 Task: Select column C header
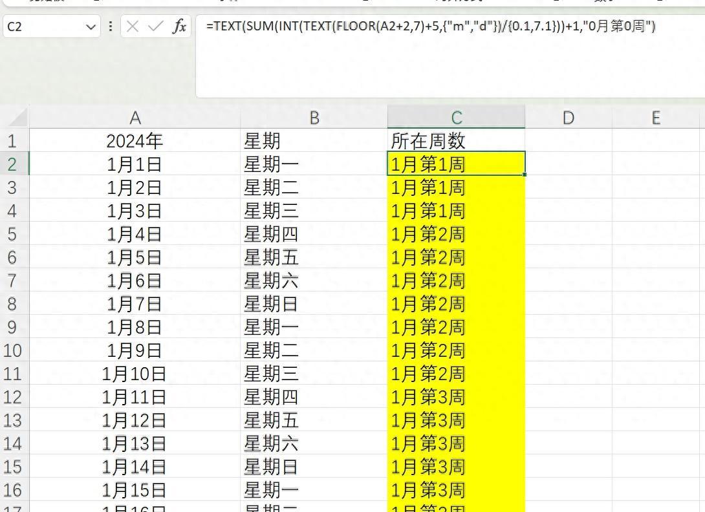click(457, 118)
